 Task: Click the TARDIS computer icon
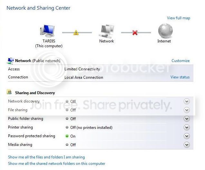(x=47, y=31)
